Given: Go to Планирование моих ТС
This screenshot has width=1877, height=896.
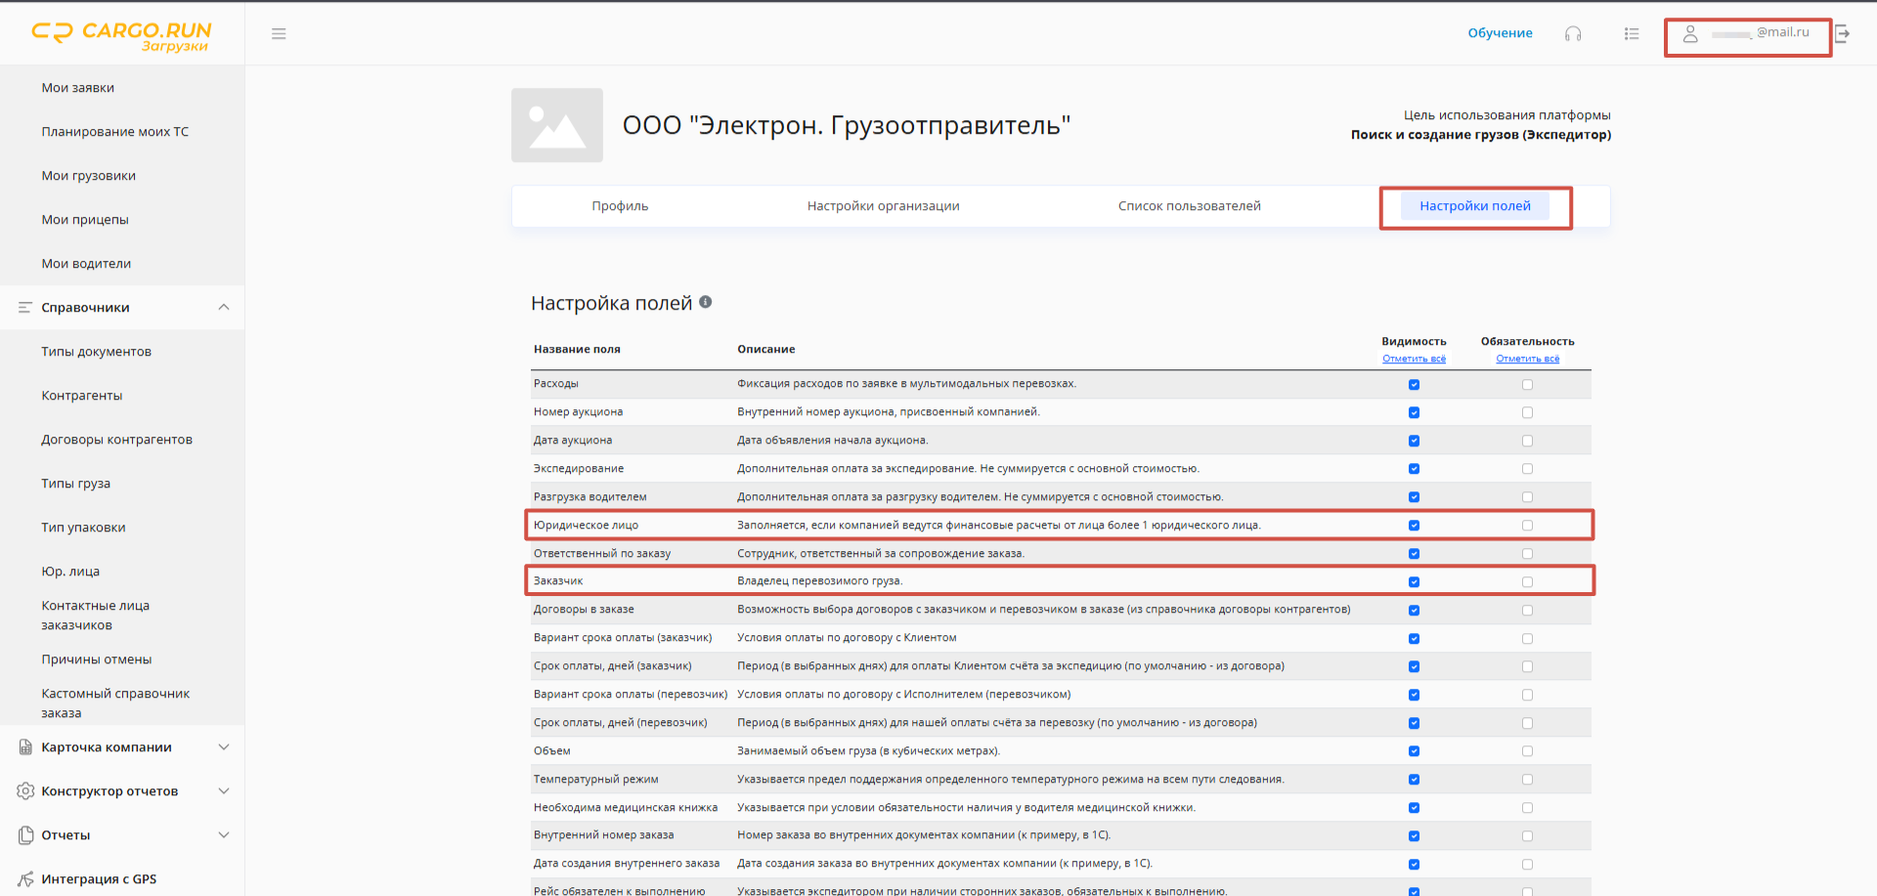Looking at the screenshot, I should click(115, 132).
